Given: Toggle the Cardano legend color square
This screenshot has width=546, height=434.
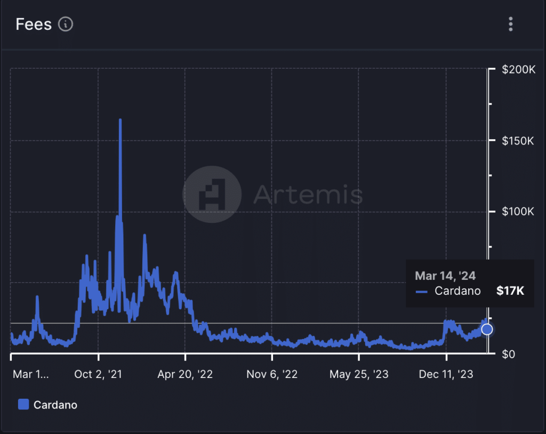Looking at the screenshot, I should [23, 405].
